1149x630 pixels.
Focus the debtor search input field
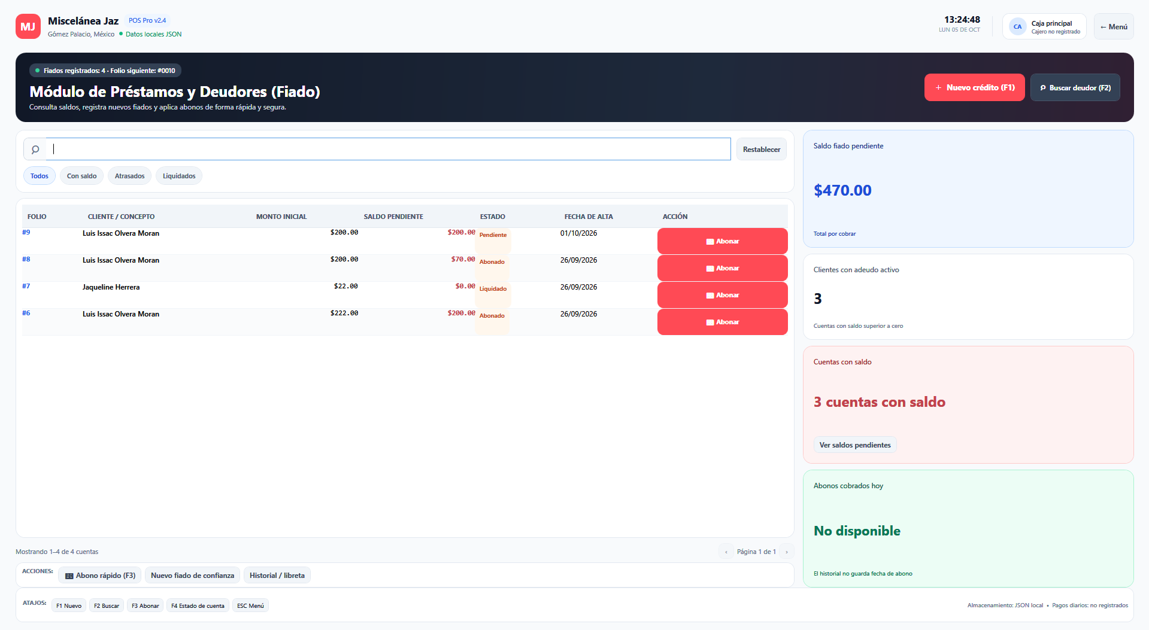[389, 150]
